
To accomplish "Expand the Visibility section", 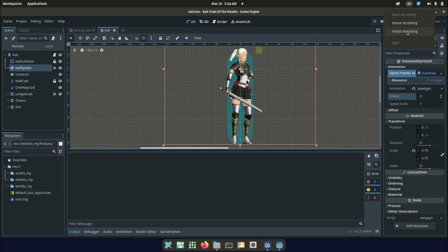I will 395,178.
